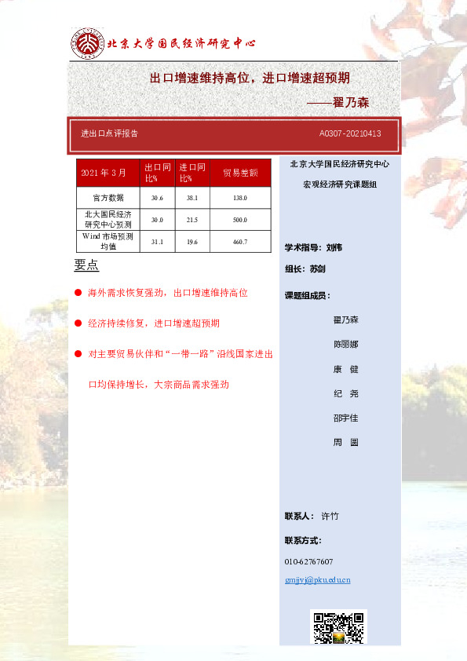Viewport: 467px width, 661px height.
Task: Select member name 纪 尧
Action: click(x=346, y=394)
